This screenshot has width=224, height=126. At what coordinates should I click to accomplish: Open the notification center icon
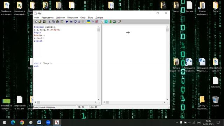[218, 122]
